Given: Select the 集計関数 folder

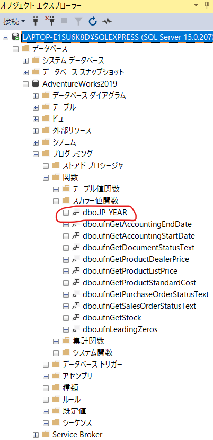Looking at the screenshot, I should click(88, 341).
